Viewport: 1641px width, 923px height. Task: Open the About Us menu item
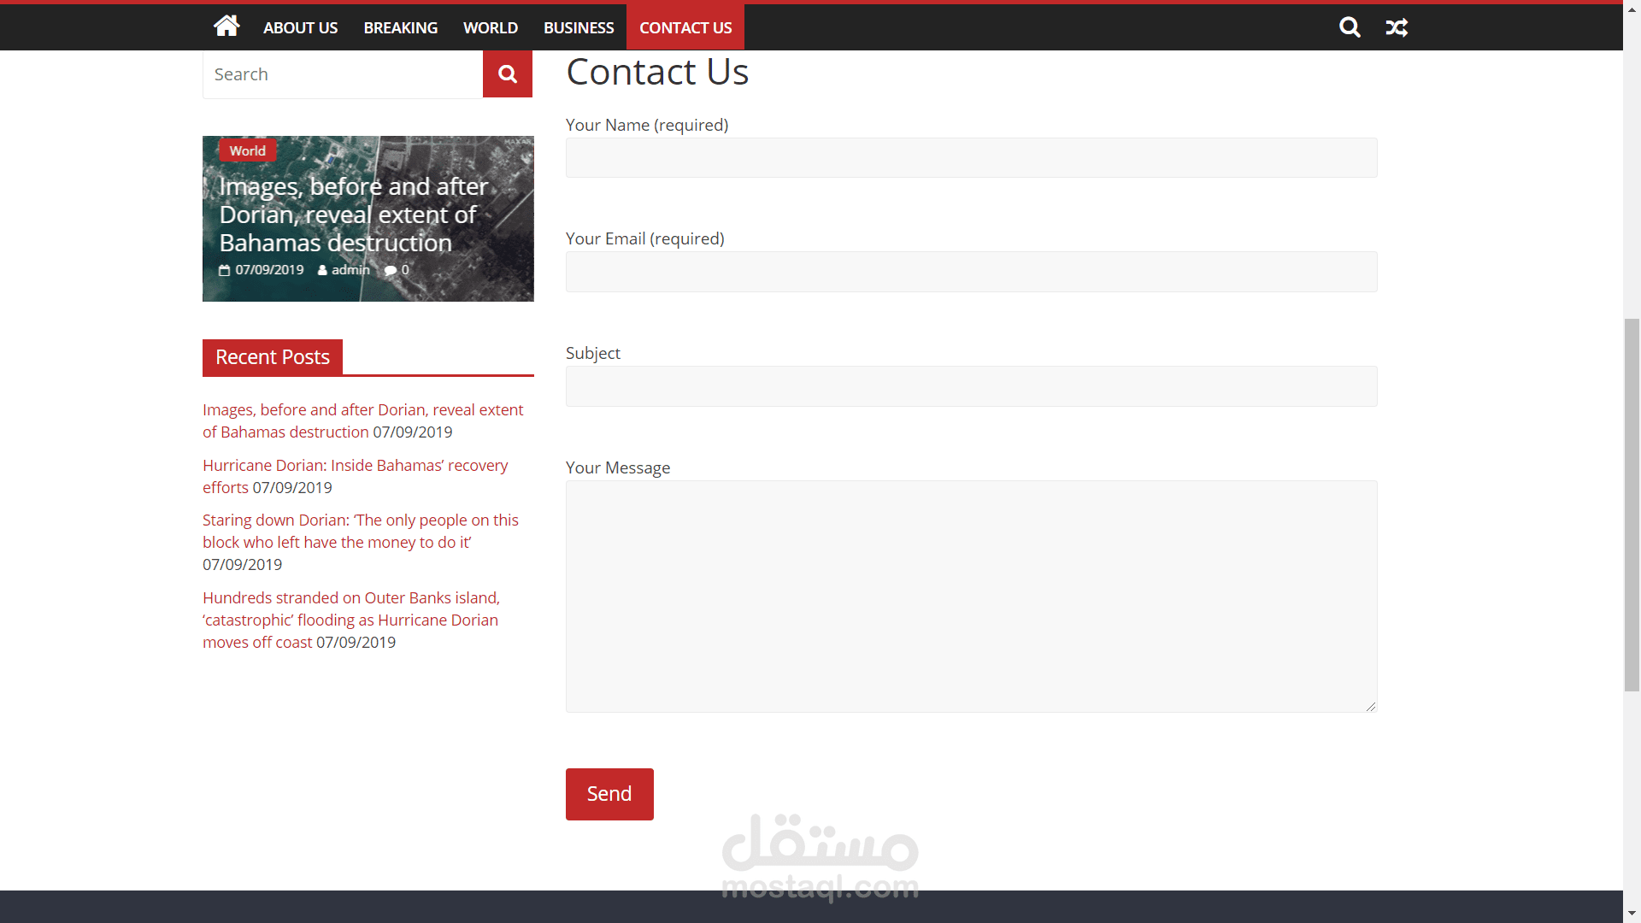[x=300, y=27]
